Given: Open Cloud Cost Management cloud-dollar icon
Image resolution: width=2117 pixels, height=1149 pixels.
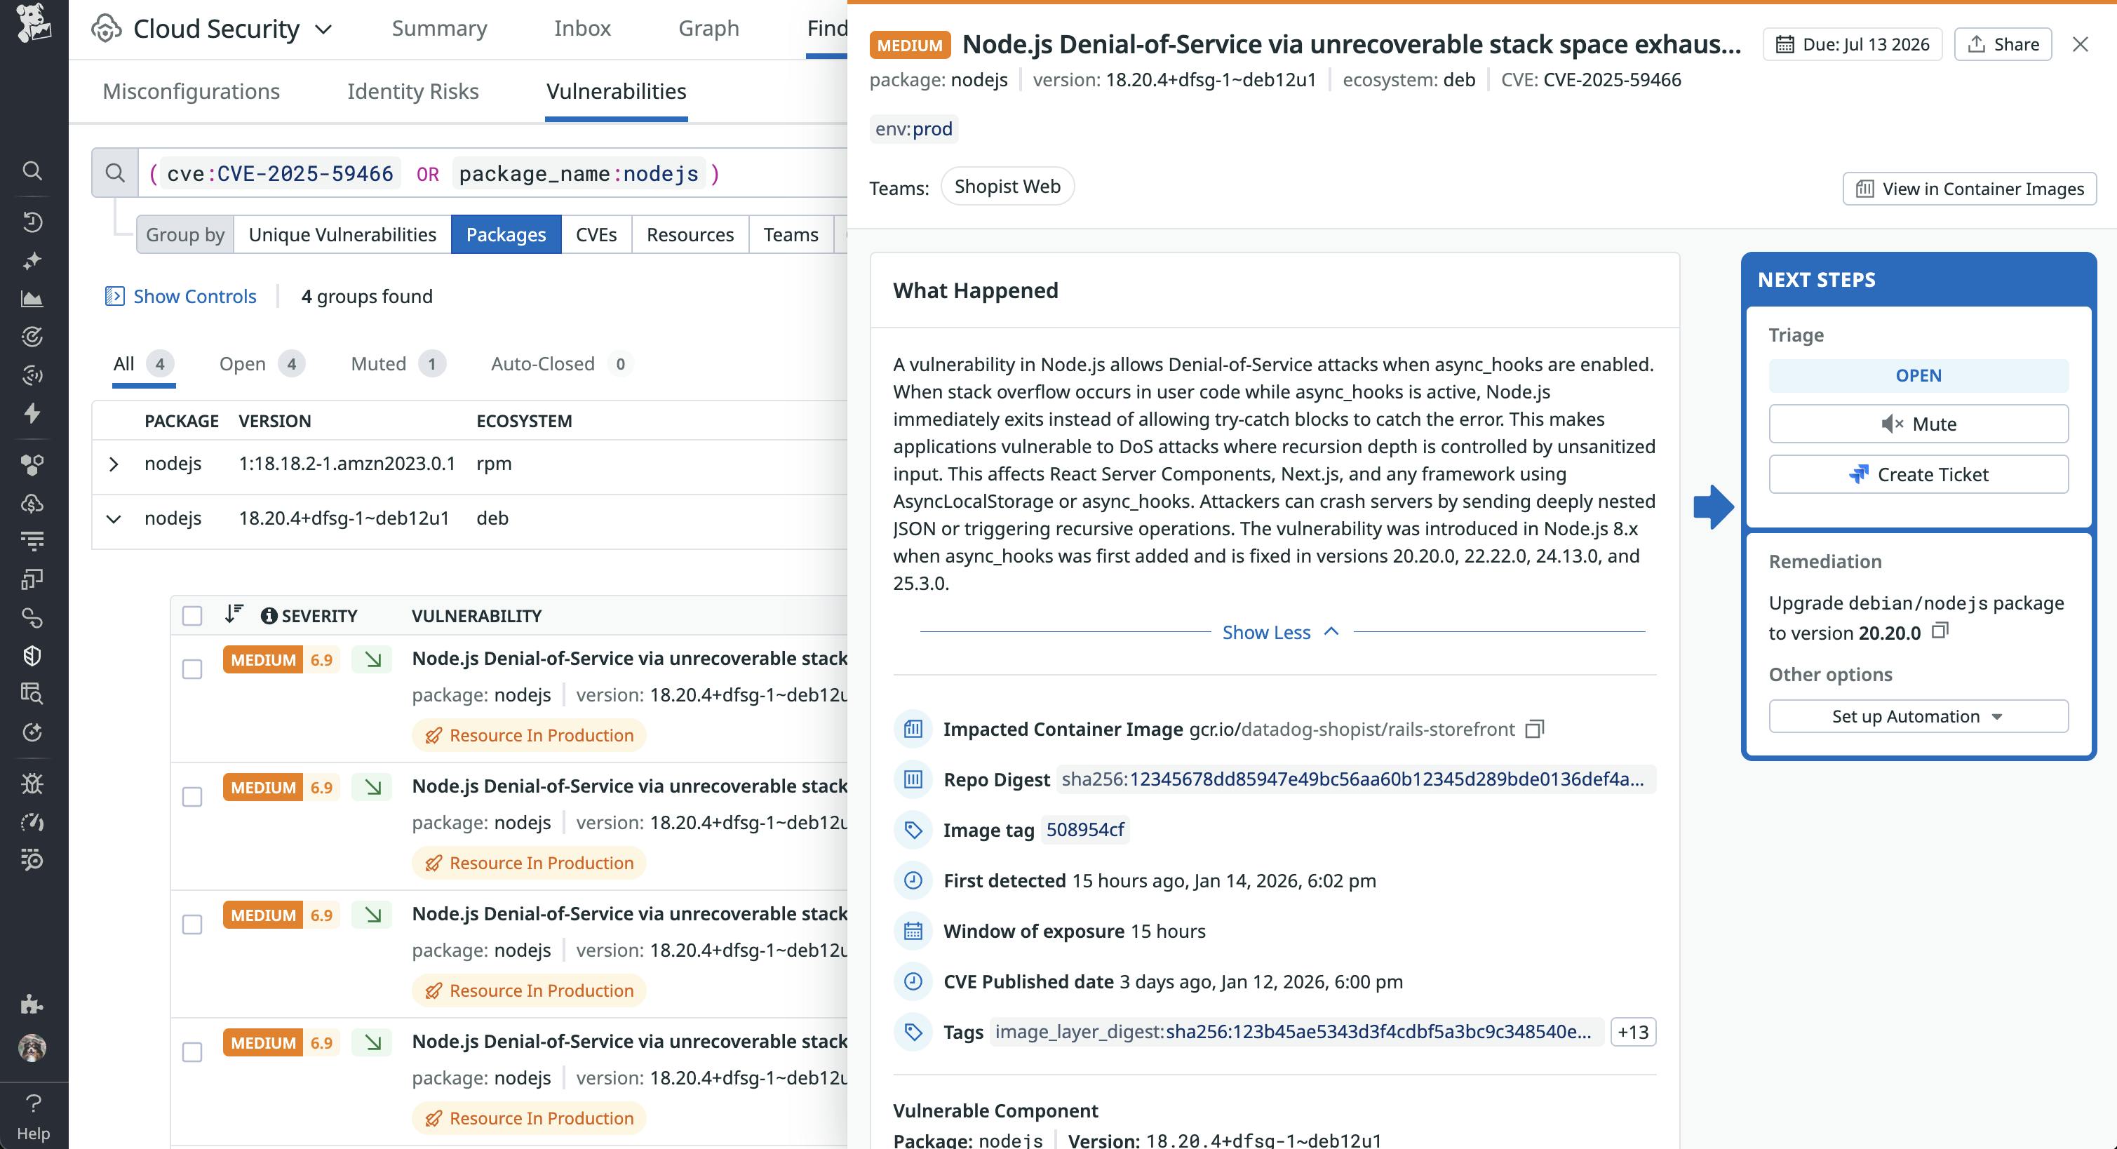Looking at the screenshot, I should tap(33, 502).
